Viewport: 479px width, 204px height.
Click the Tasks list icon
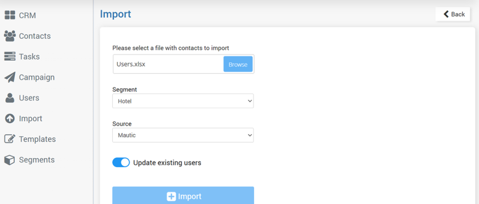coord(10,57)
